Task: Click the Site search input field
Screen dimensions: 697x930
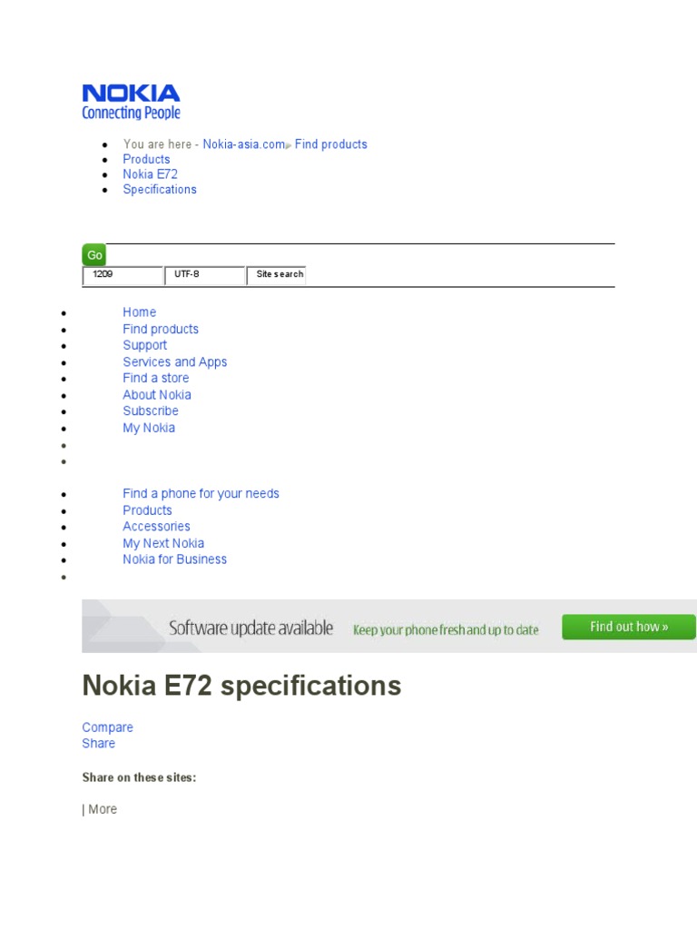Action: [x=276, y=275]
